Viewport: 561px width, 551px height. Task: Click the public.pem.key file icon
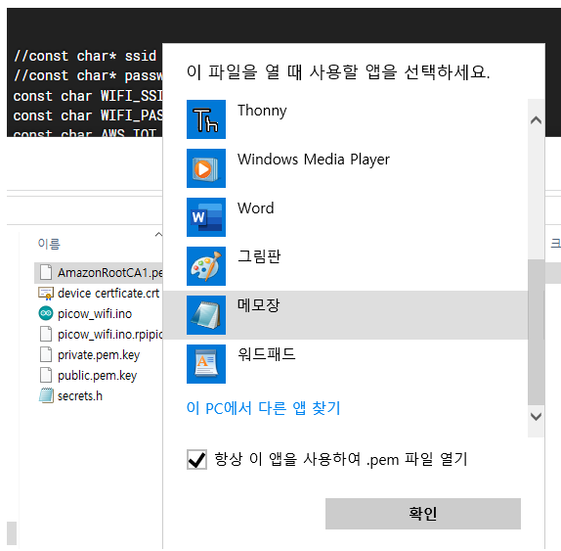coord(46,376)
